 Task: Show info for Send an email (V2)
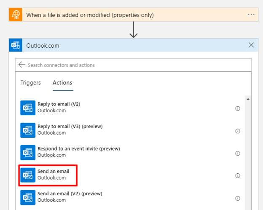point(238,198)
